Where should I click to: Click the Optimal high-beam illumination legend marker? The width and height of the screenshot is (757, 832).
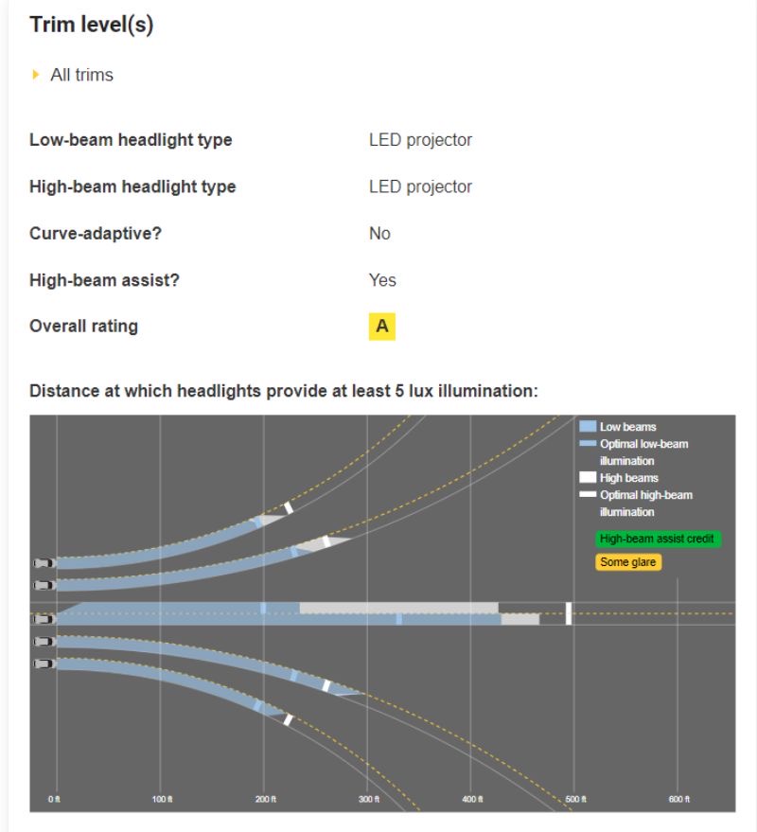point(588,494)
